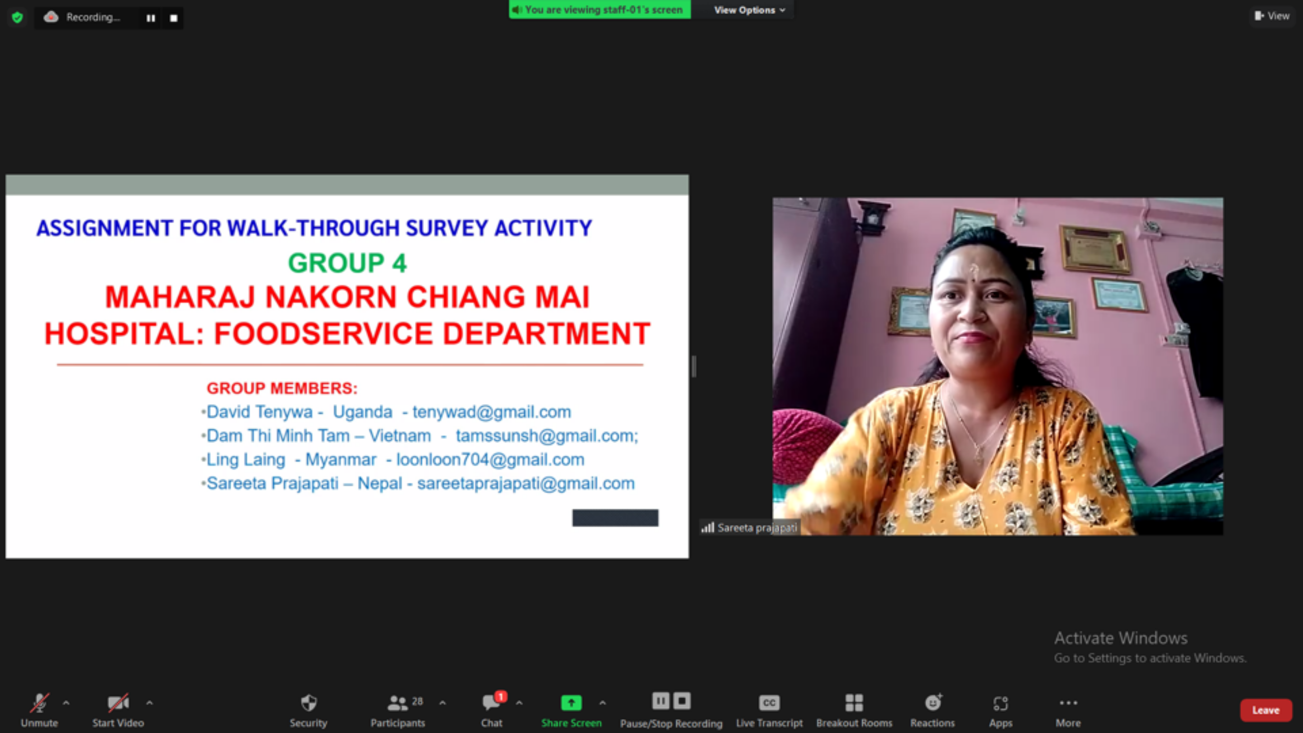Click the slide title 'ASSIGNMENT FOR WALK-THROUGH SURVEY ACTIVITY'
This screenshot has height=733, width=1303.
coord(314,228)
